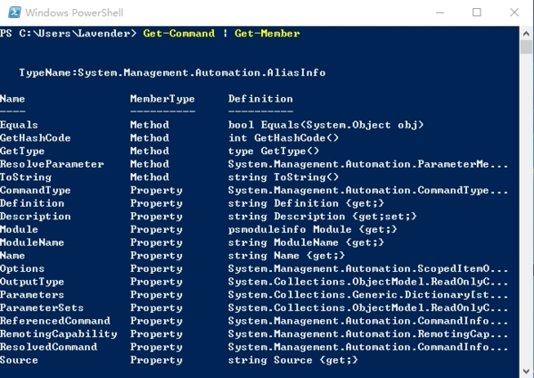The height and width of the screenshot is (378, 534).
Task: Click the PS C:\Users\Lavender prompt text
Action: 68,33
